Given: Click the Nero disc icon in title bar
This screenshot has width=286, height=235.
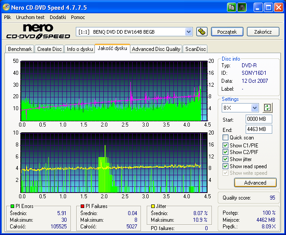Looking at the screenshot, I should pos(6,7).
